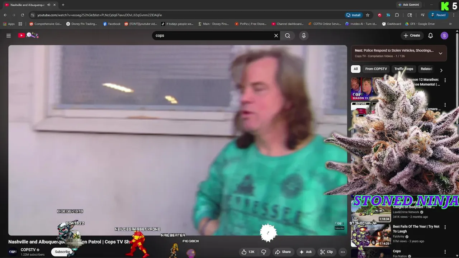Like the video (12K)
The image size is (459, 258).
(x=248, y=252)
